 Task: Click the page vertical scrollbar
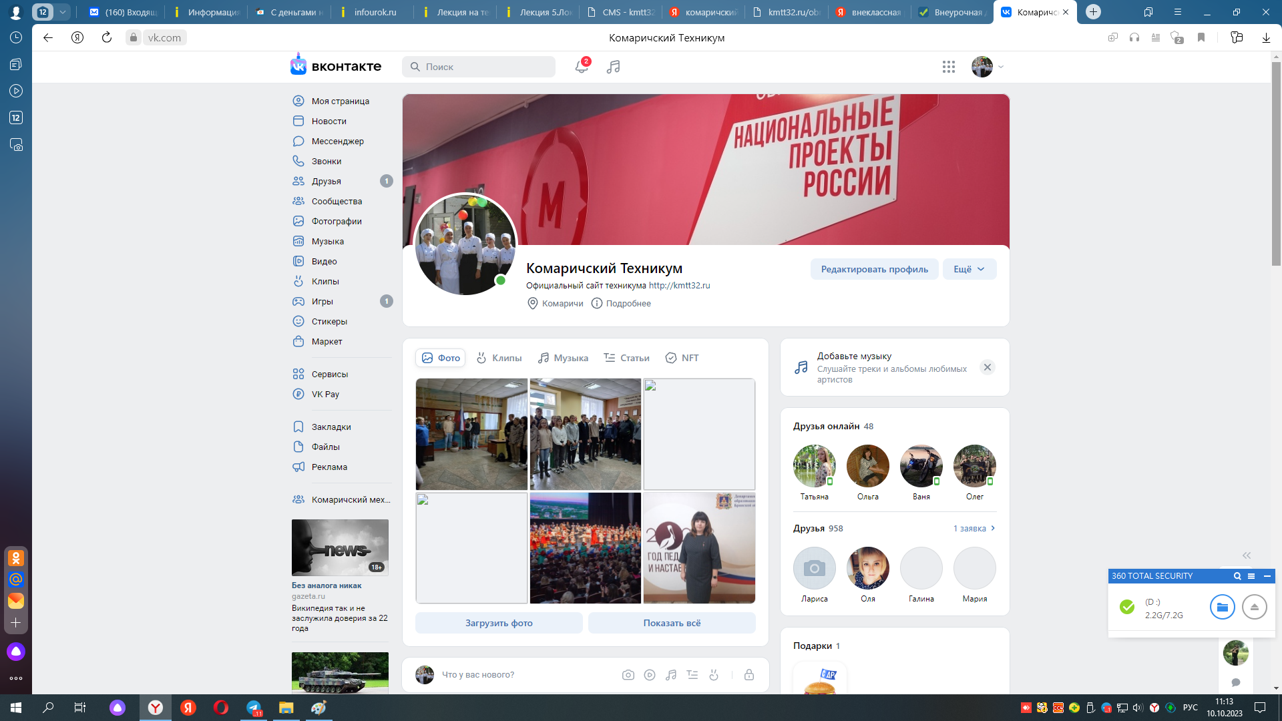[1276, 164]
